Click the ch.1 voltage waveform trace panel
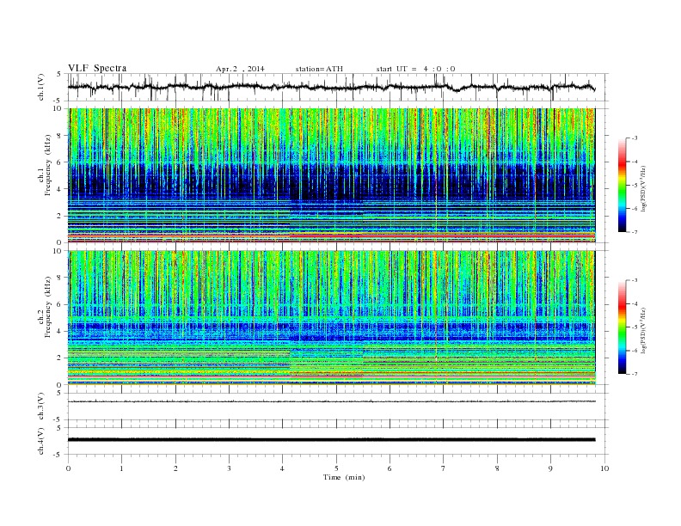Image resolution: width=681 pixels, height=526 pixels. tap(336, 87)
